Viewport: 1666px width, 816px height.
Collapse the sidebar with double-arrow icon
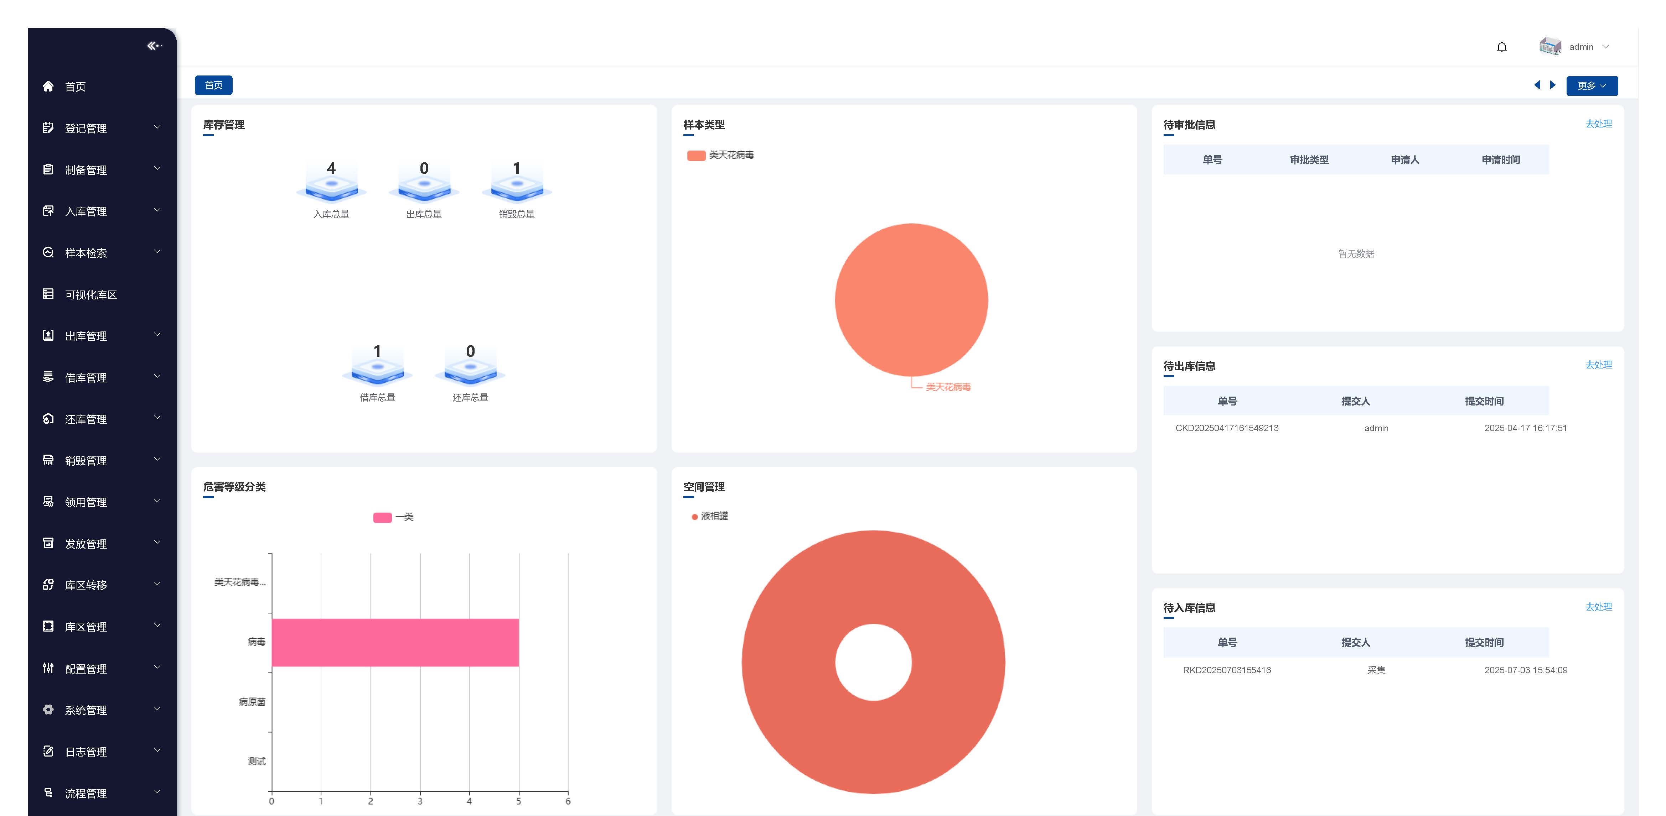[x=154, y=46]
